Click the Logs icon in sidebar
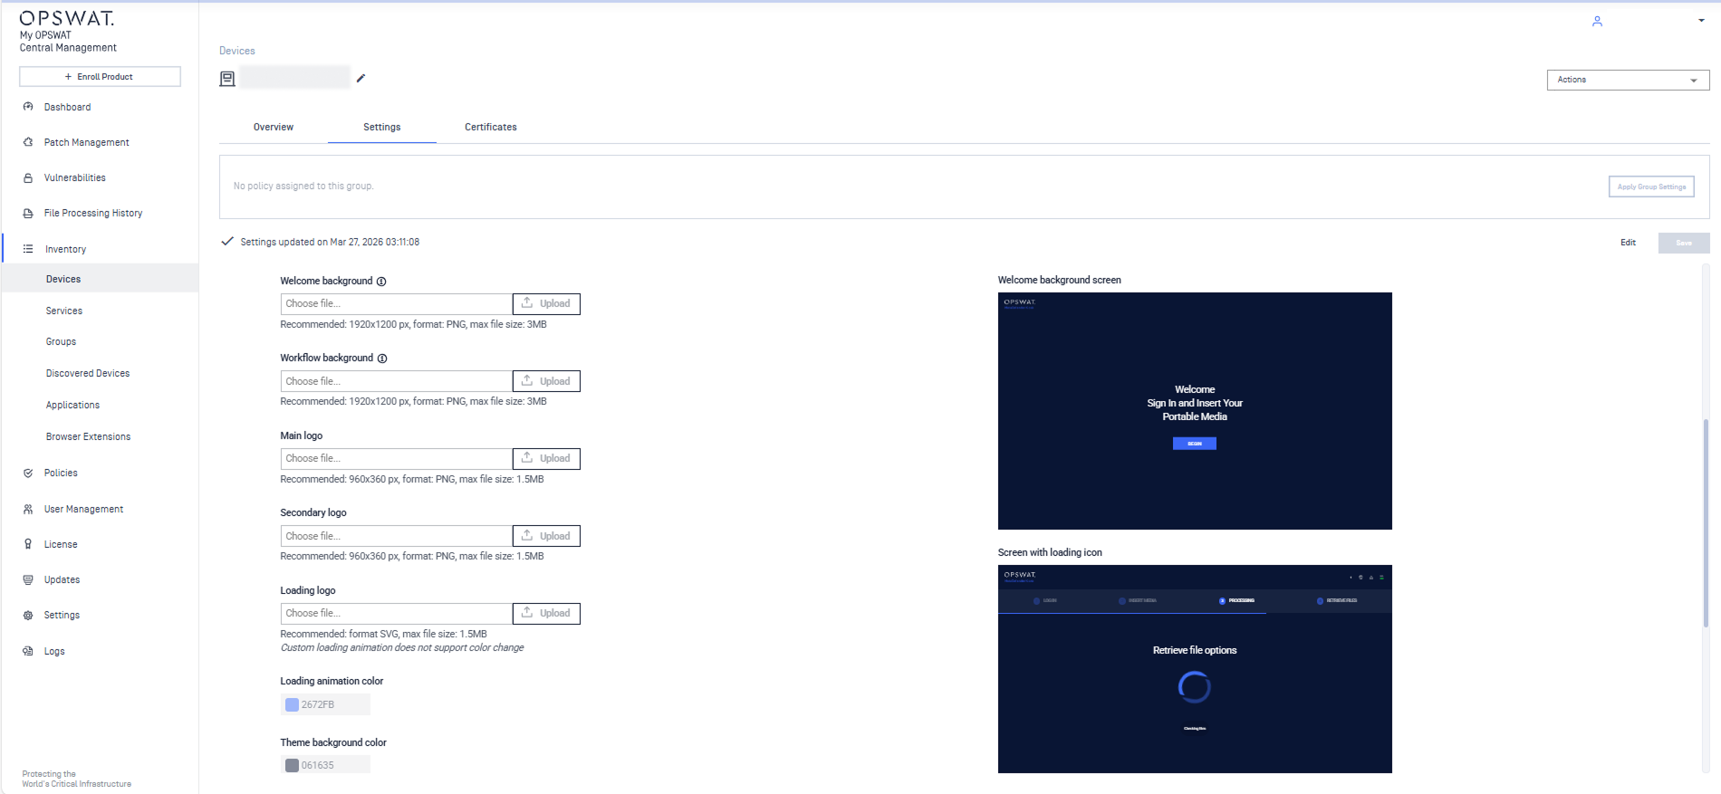 28,651
